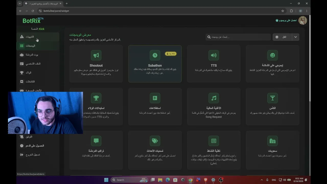Open Chrome extensions puzzle icon
The image size is (327, 184).
(x=291, y=11)
